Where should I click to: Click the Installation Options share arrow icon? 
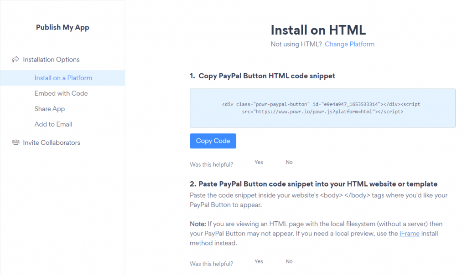16,60
